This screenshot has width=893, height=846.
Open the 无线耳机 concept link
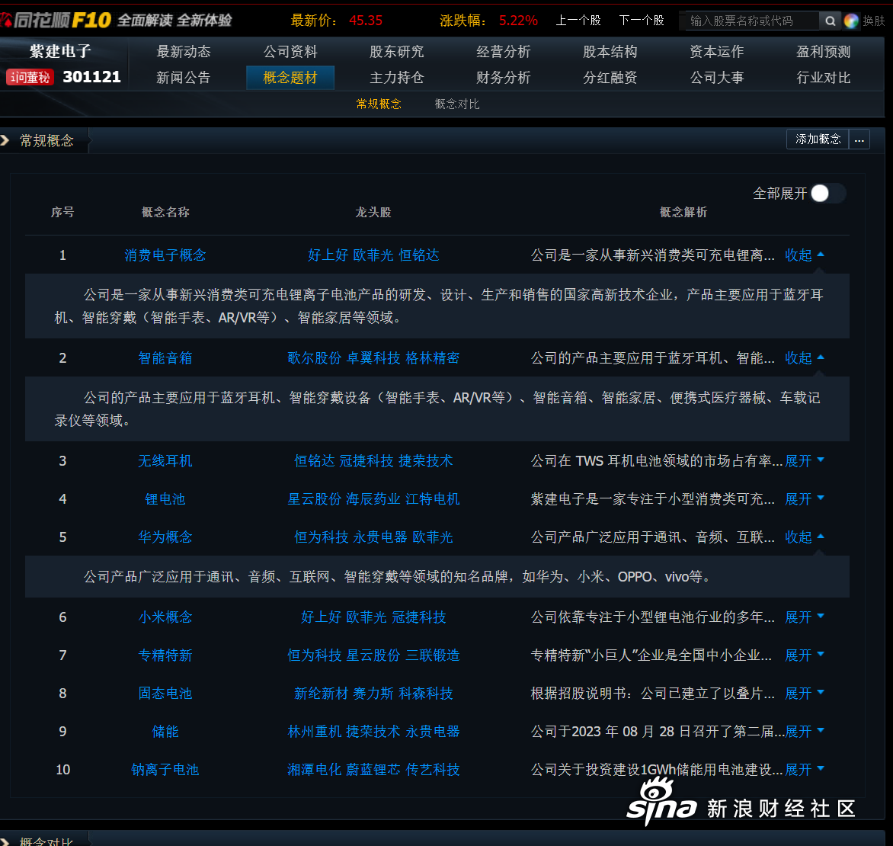coord(165,460)
